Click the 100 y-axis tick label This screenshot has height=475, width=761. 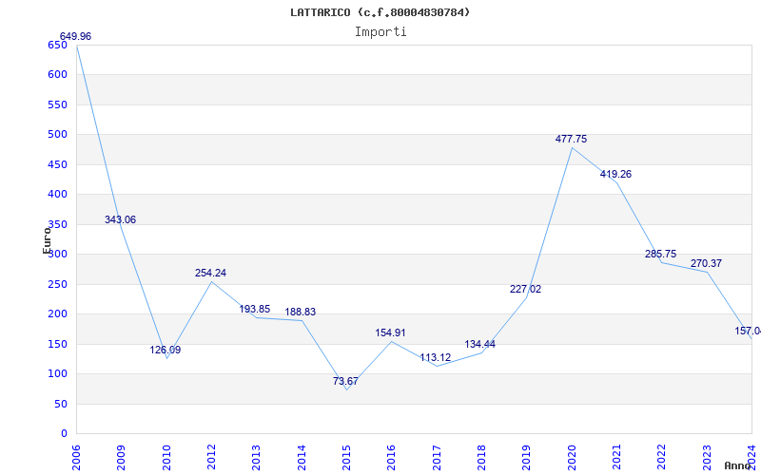coord(57,374)
